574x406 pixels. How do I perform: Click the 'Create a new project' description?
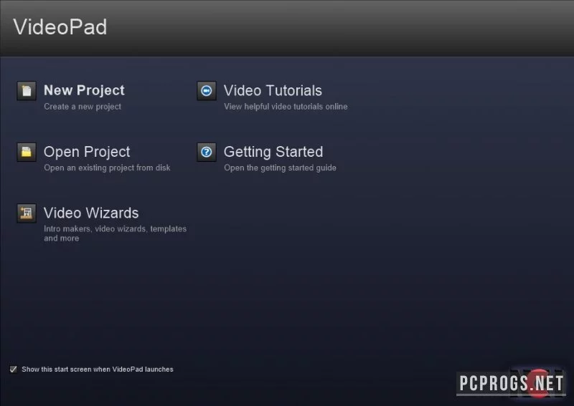pos(83,107)
